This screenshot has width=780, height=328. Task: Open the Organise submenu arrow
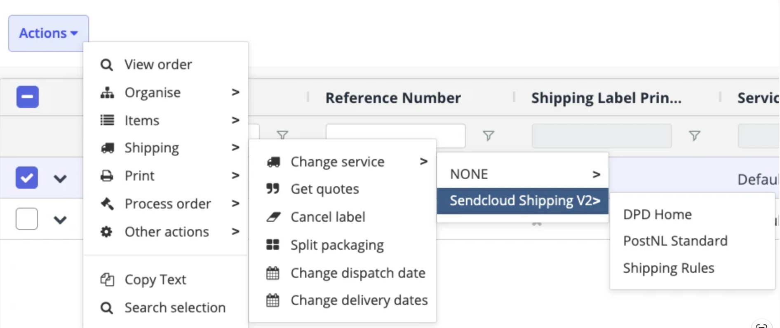click(x=235, y=92)
